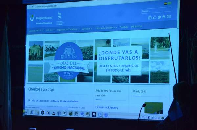Click the palm tree photo in banner
Screen dimensions: 197x130
click(103, 49)
